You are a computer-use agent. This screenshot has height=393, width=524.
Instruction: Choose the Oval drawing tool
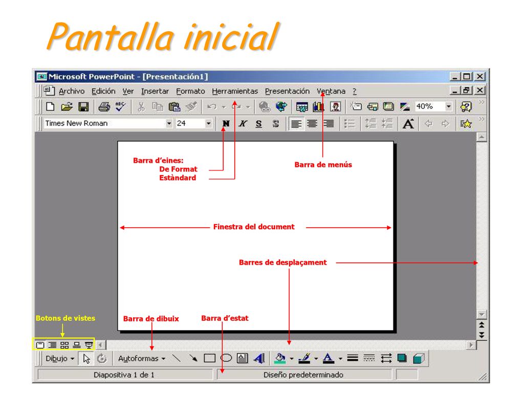click(x=226, y=359)
